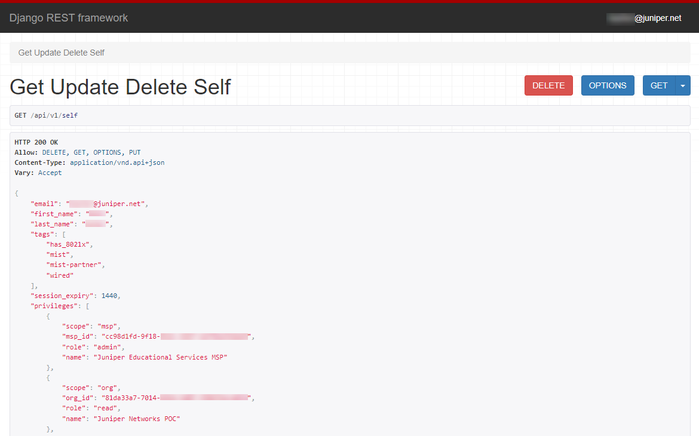Open the Django REST framework brand link
This screenshot has height=436, width=699.
(69, 18)
